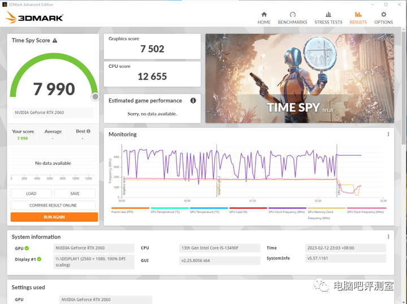Switch to STRESS TESTS tab
Viewport: 407px width, 304px height.
pyautogui.click(x=328, y=18)
